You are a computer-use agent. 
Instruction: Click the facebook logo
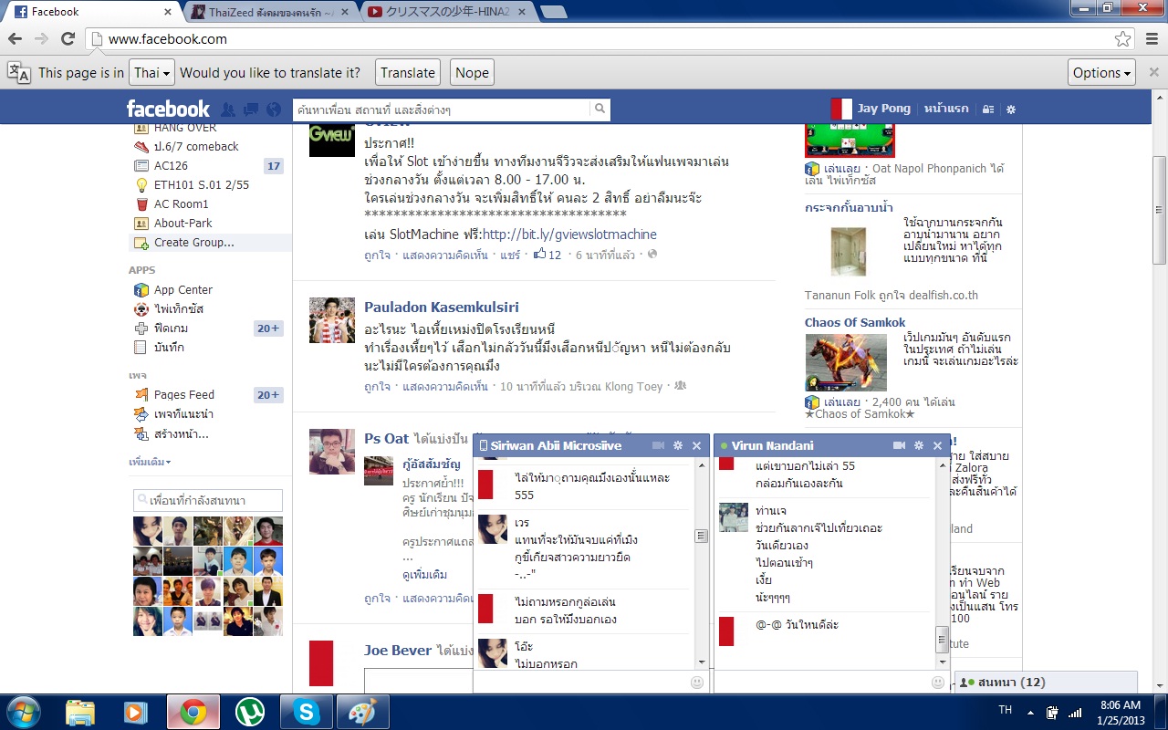[x=168, y=109]
